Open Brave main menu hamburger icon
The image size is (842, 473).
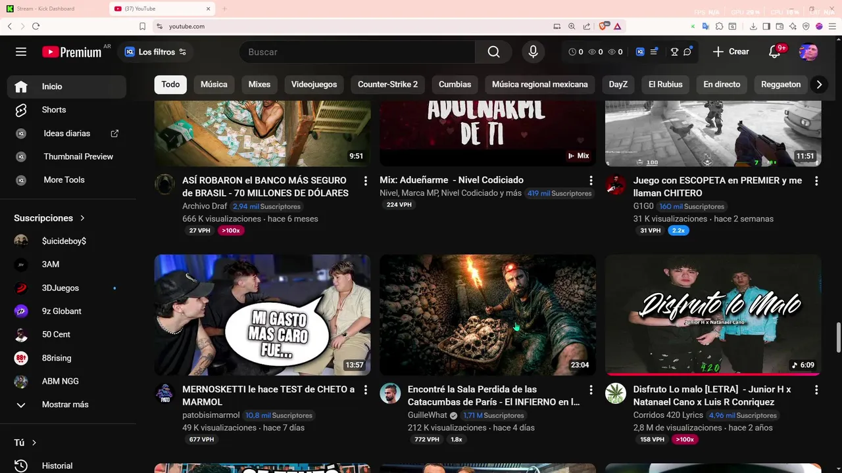click(x=832, y=26)
